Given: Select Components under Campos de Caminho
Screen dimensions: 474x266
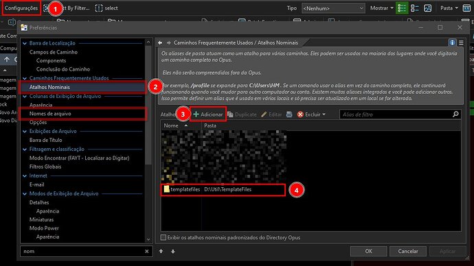Looking at the screenshot, I should coord(51,60).
